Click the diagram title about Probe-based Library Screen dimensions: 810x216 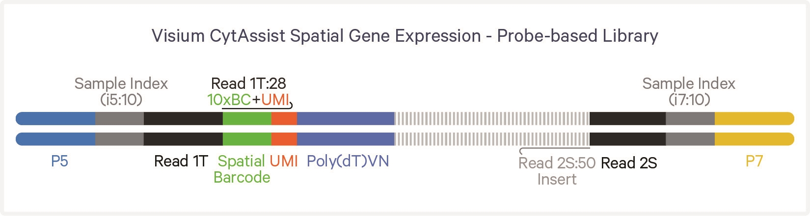point(405,36)
